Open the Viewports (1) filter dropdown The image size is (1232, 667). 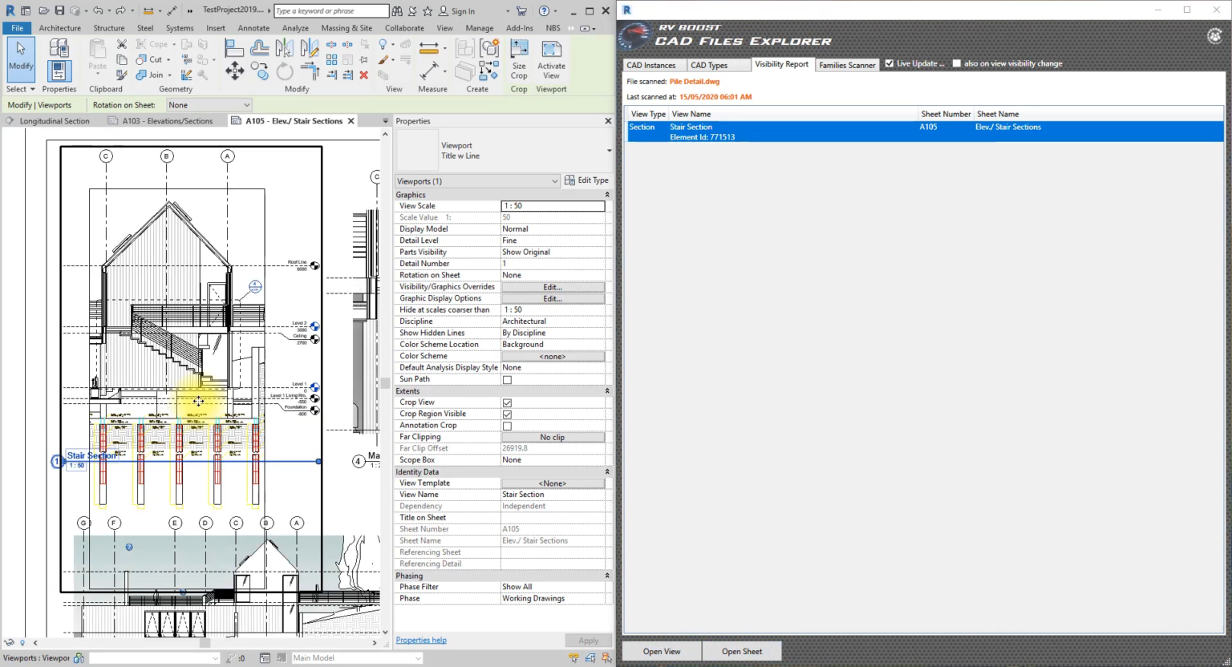click(477, 181)
